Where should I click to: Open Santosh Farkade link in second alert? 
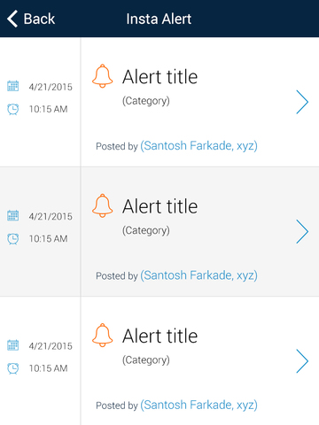click(x=198, y=275)
